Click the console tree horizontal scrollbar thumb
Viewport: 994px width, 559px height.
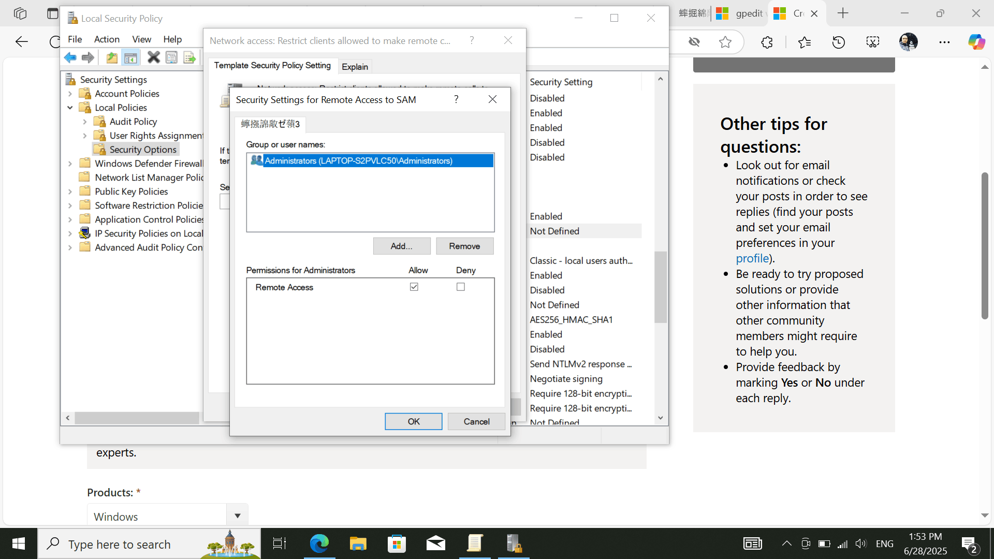pyautogui.click(x=137, y=418)
